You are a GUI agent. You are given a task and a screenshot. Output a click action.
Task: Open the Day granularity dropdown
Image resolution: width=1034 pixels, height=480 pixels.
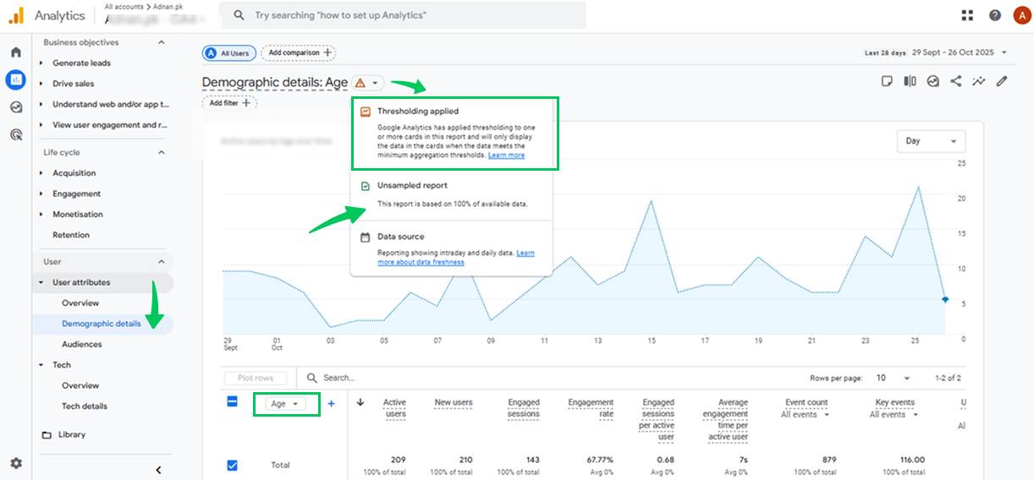[931, 141]
